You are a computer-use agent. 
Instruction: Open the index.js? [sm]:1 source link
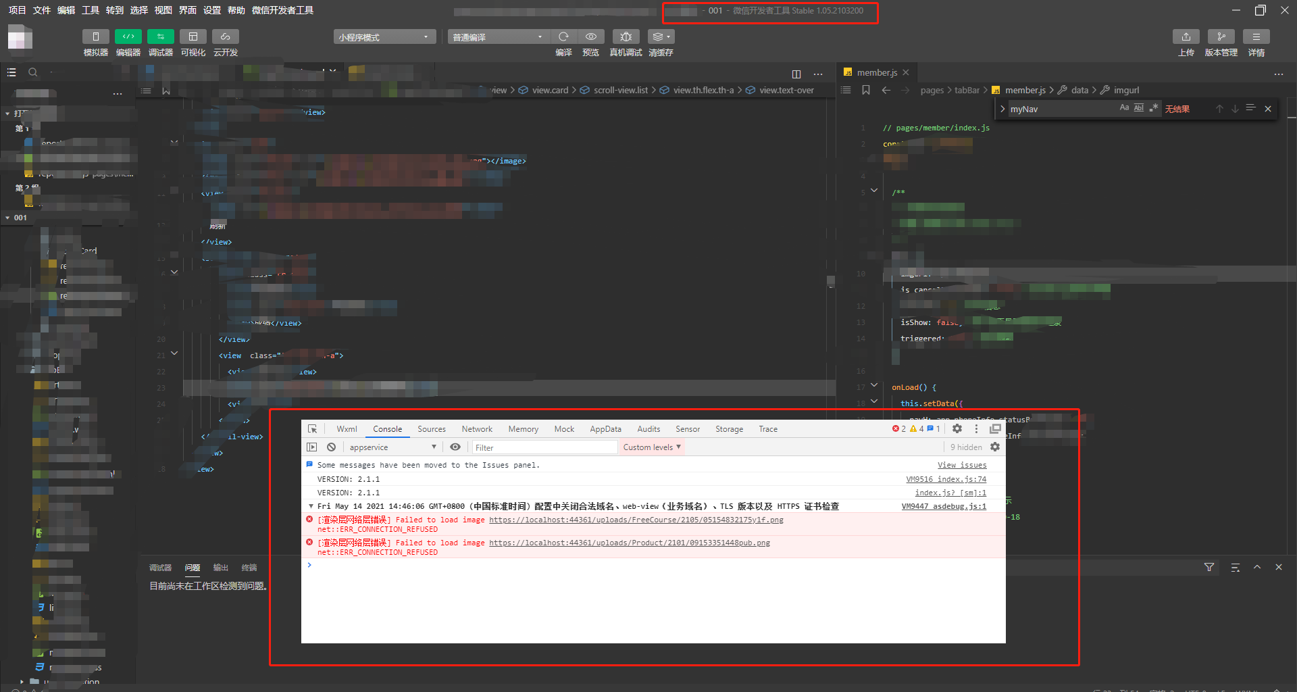pos(950,493)
